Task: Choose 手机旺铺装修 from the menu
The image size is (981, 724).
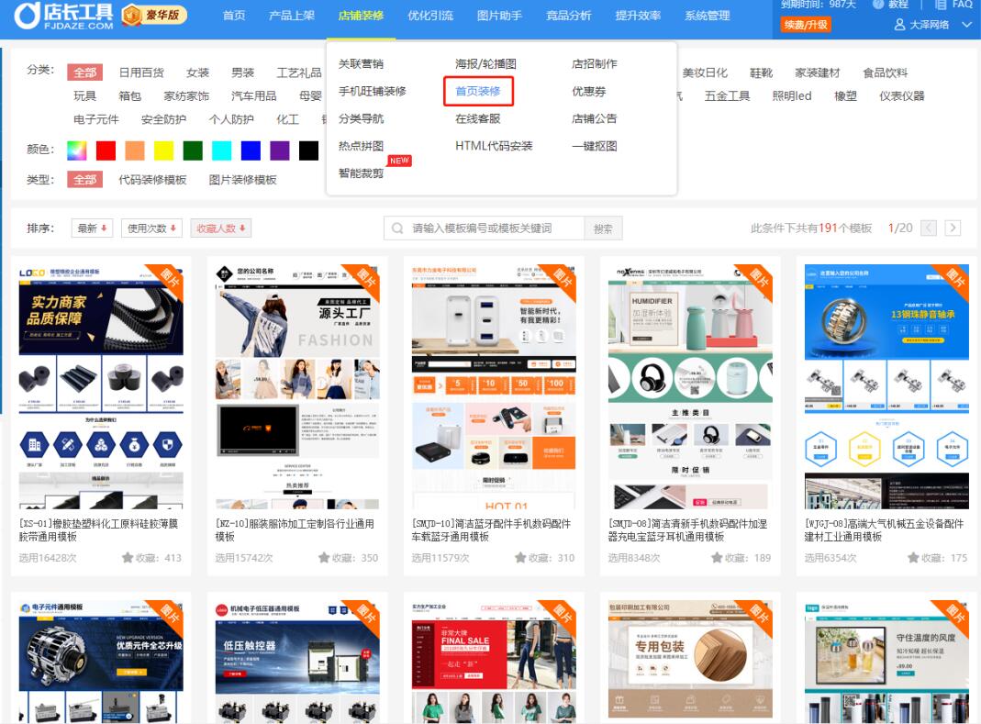Action: 373,92
